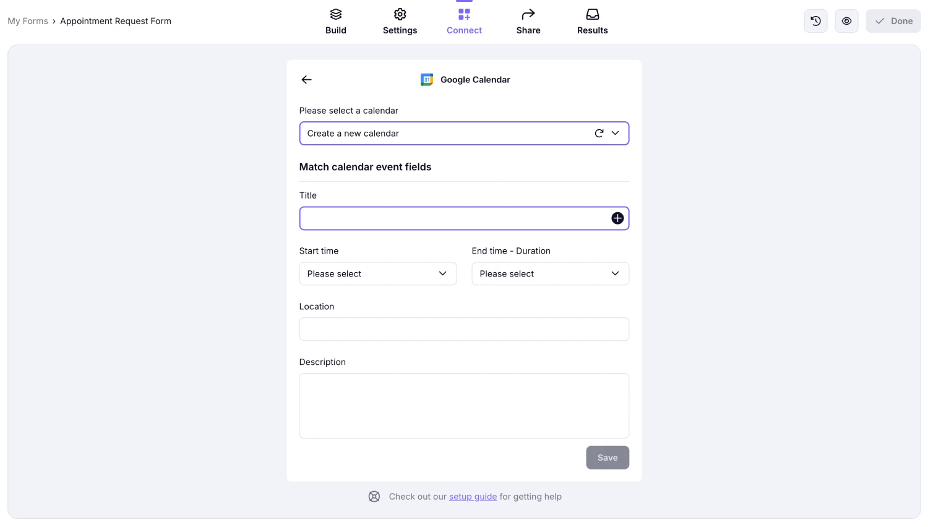Open the End time - Duration dropdown
The height and width of the screenshot is (527, 928).
tap(550, 273)
